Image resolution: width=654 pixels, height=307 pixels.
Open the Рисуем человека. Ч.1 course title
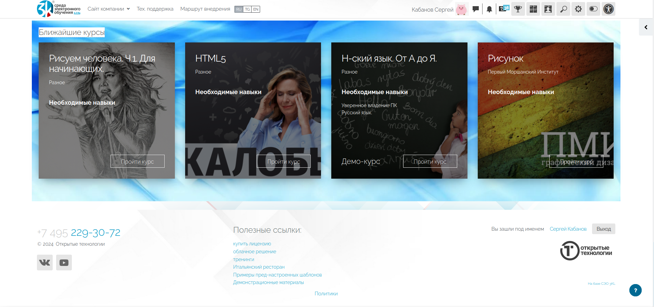pyautogui.click(x=102, y=63)
